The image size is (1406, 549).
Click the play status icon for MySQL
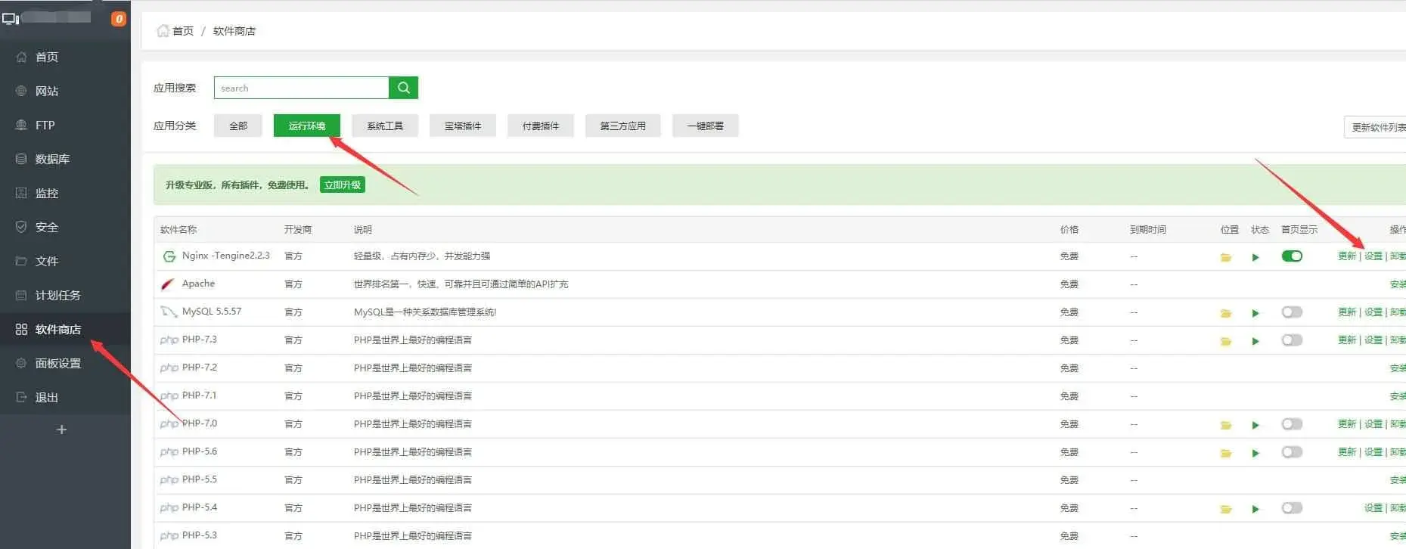click(x=1255, y=313)
